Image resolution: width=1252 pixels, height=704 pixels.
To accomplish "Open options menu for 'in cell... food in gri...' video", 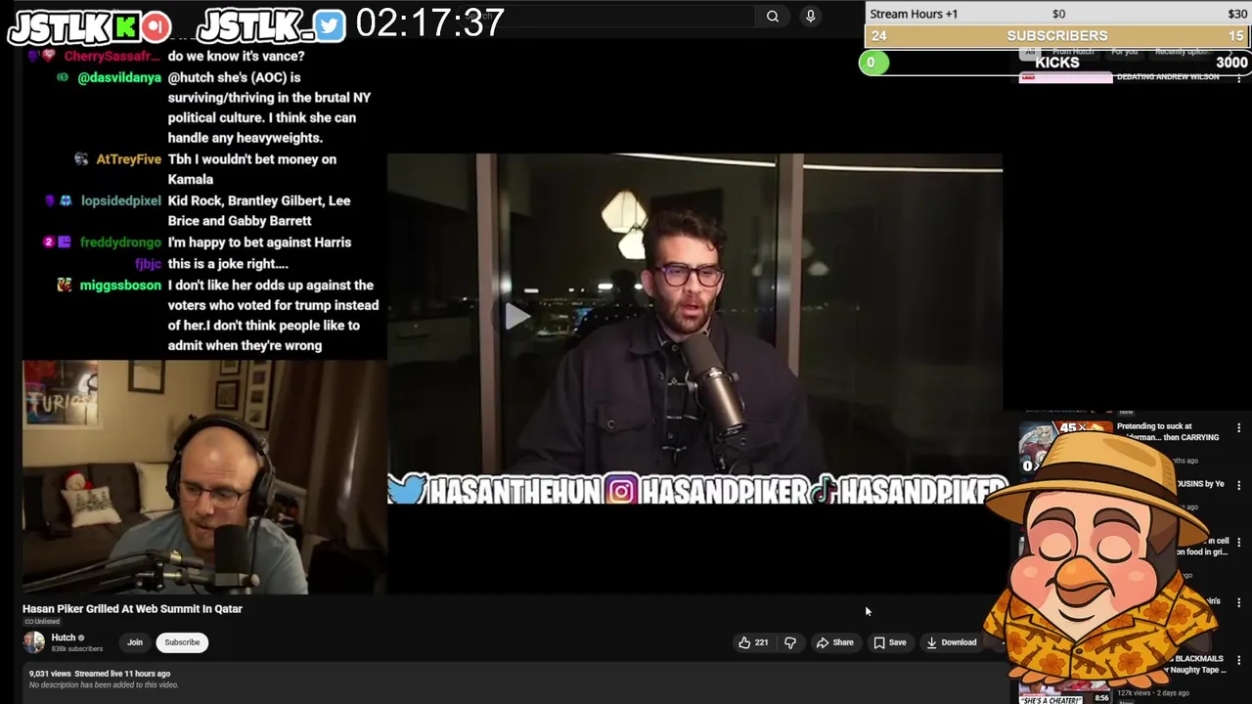I will 1238,542.
